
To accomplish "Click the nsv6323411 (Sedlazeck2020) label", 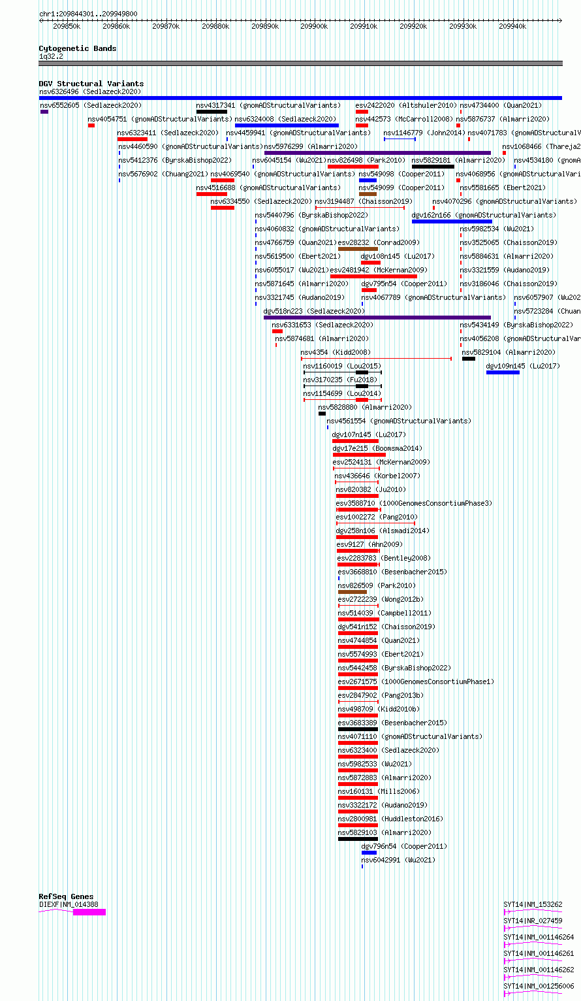I will (x=168, y=133).
